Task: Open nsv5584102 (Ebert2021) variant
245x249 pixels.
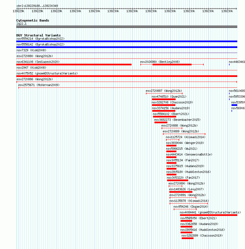Action: point(171,114)
